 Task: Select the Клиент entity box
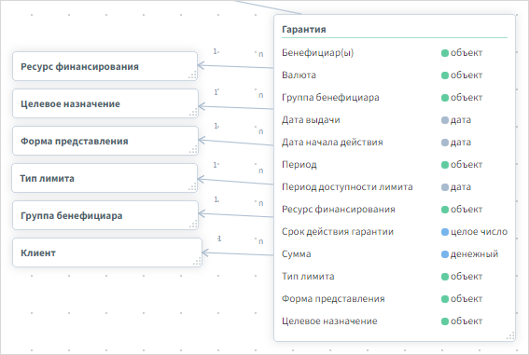pyautogui.click(x=107, y=253)
